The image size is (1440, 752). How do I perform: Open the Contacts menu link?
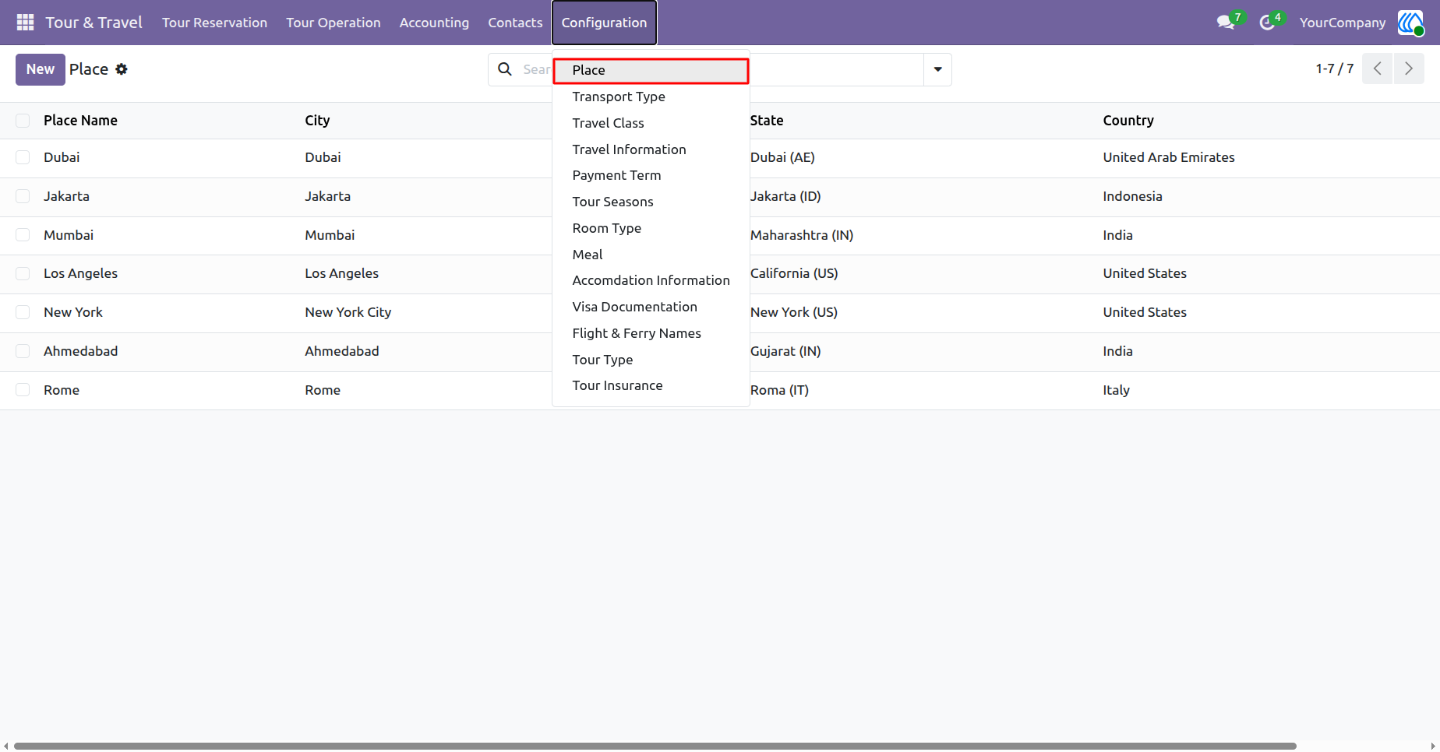(x=515, y=23)
